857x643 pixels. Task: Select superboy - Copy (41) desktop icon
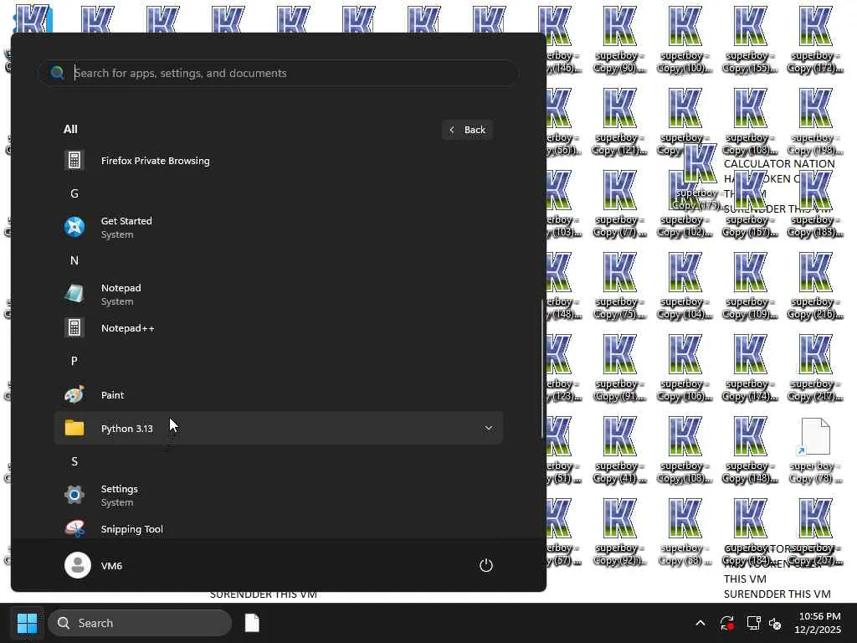click(x=620, y=450)
